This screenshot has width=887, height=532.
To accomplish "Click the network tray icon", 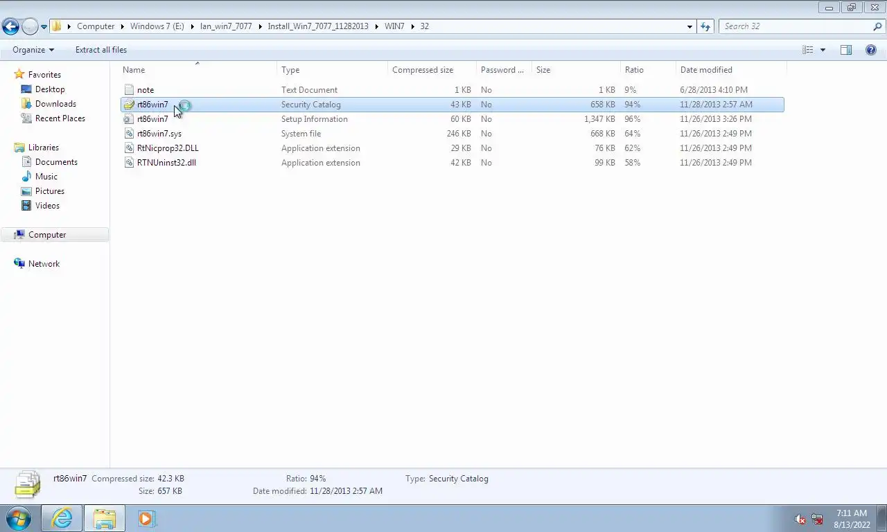I will click(x=817, y=519).
